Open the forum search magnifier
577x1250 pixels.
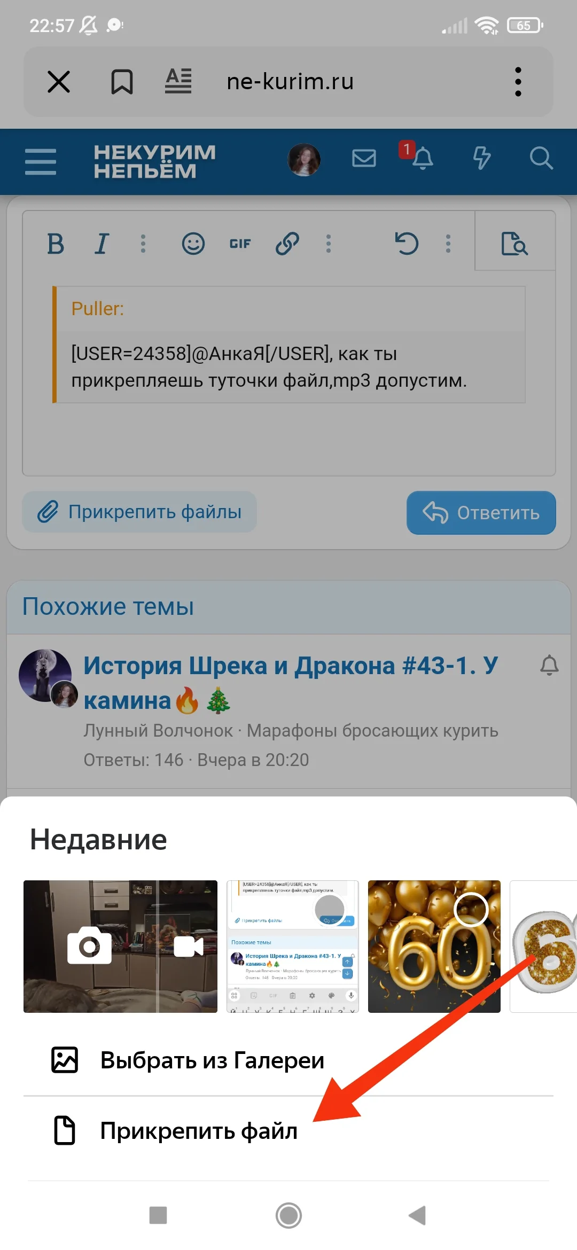point(541,158)
